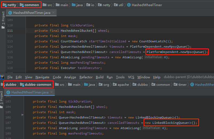Click mask field on line 112
The height and width of the screenshot is (139, 214).
(x=72, y=36)
